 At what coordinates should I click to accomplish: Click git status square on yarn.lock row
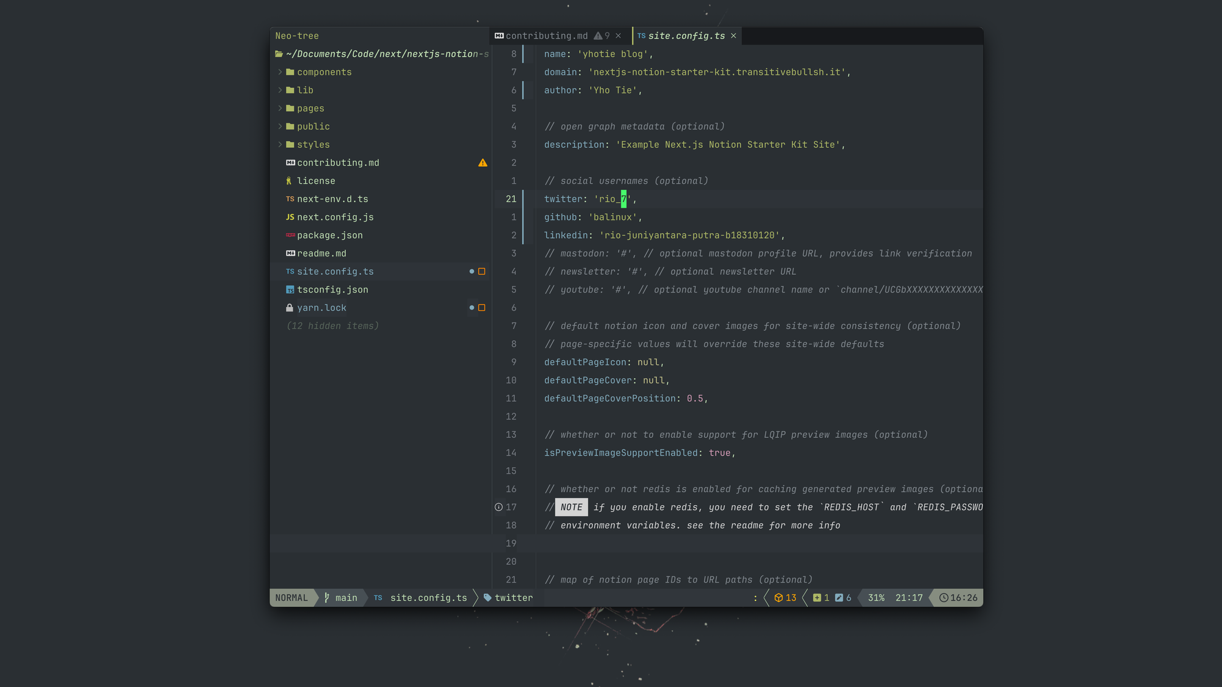click(481, 308)
